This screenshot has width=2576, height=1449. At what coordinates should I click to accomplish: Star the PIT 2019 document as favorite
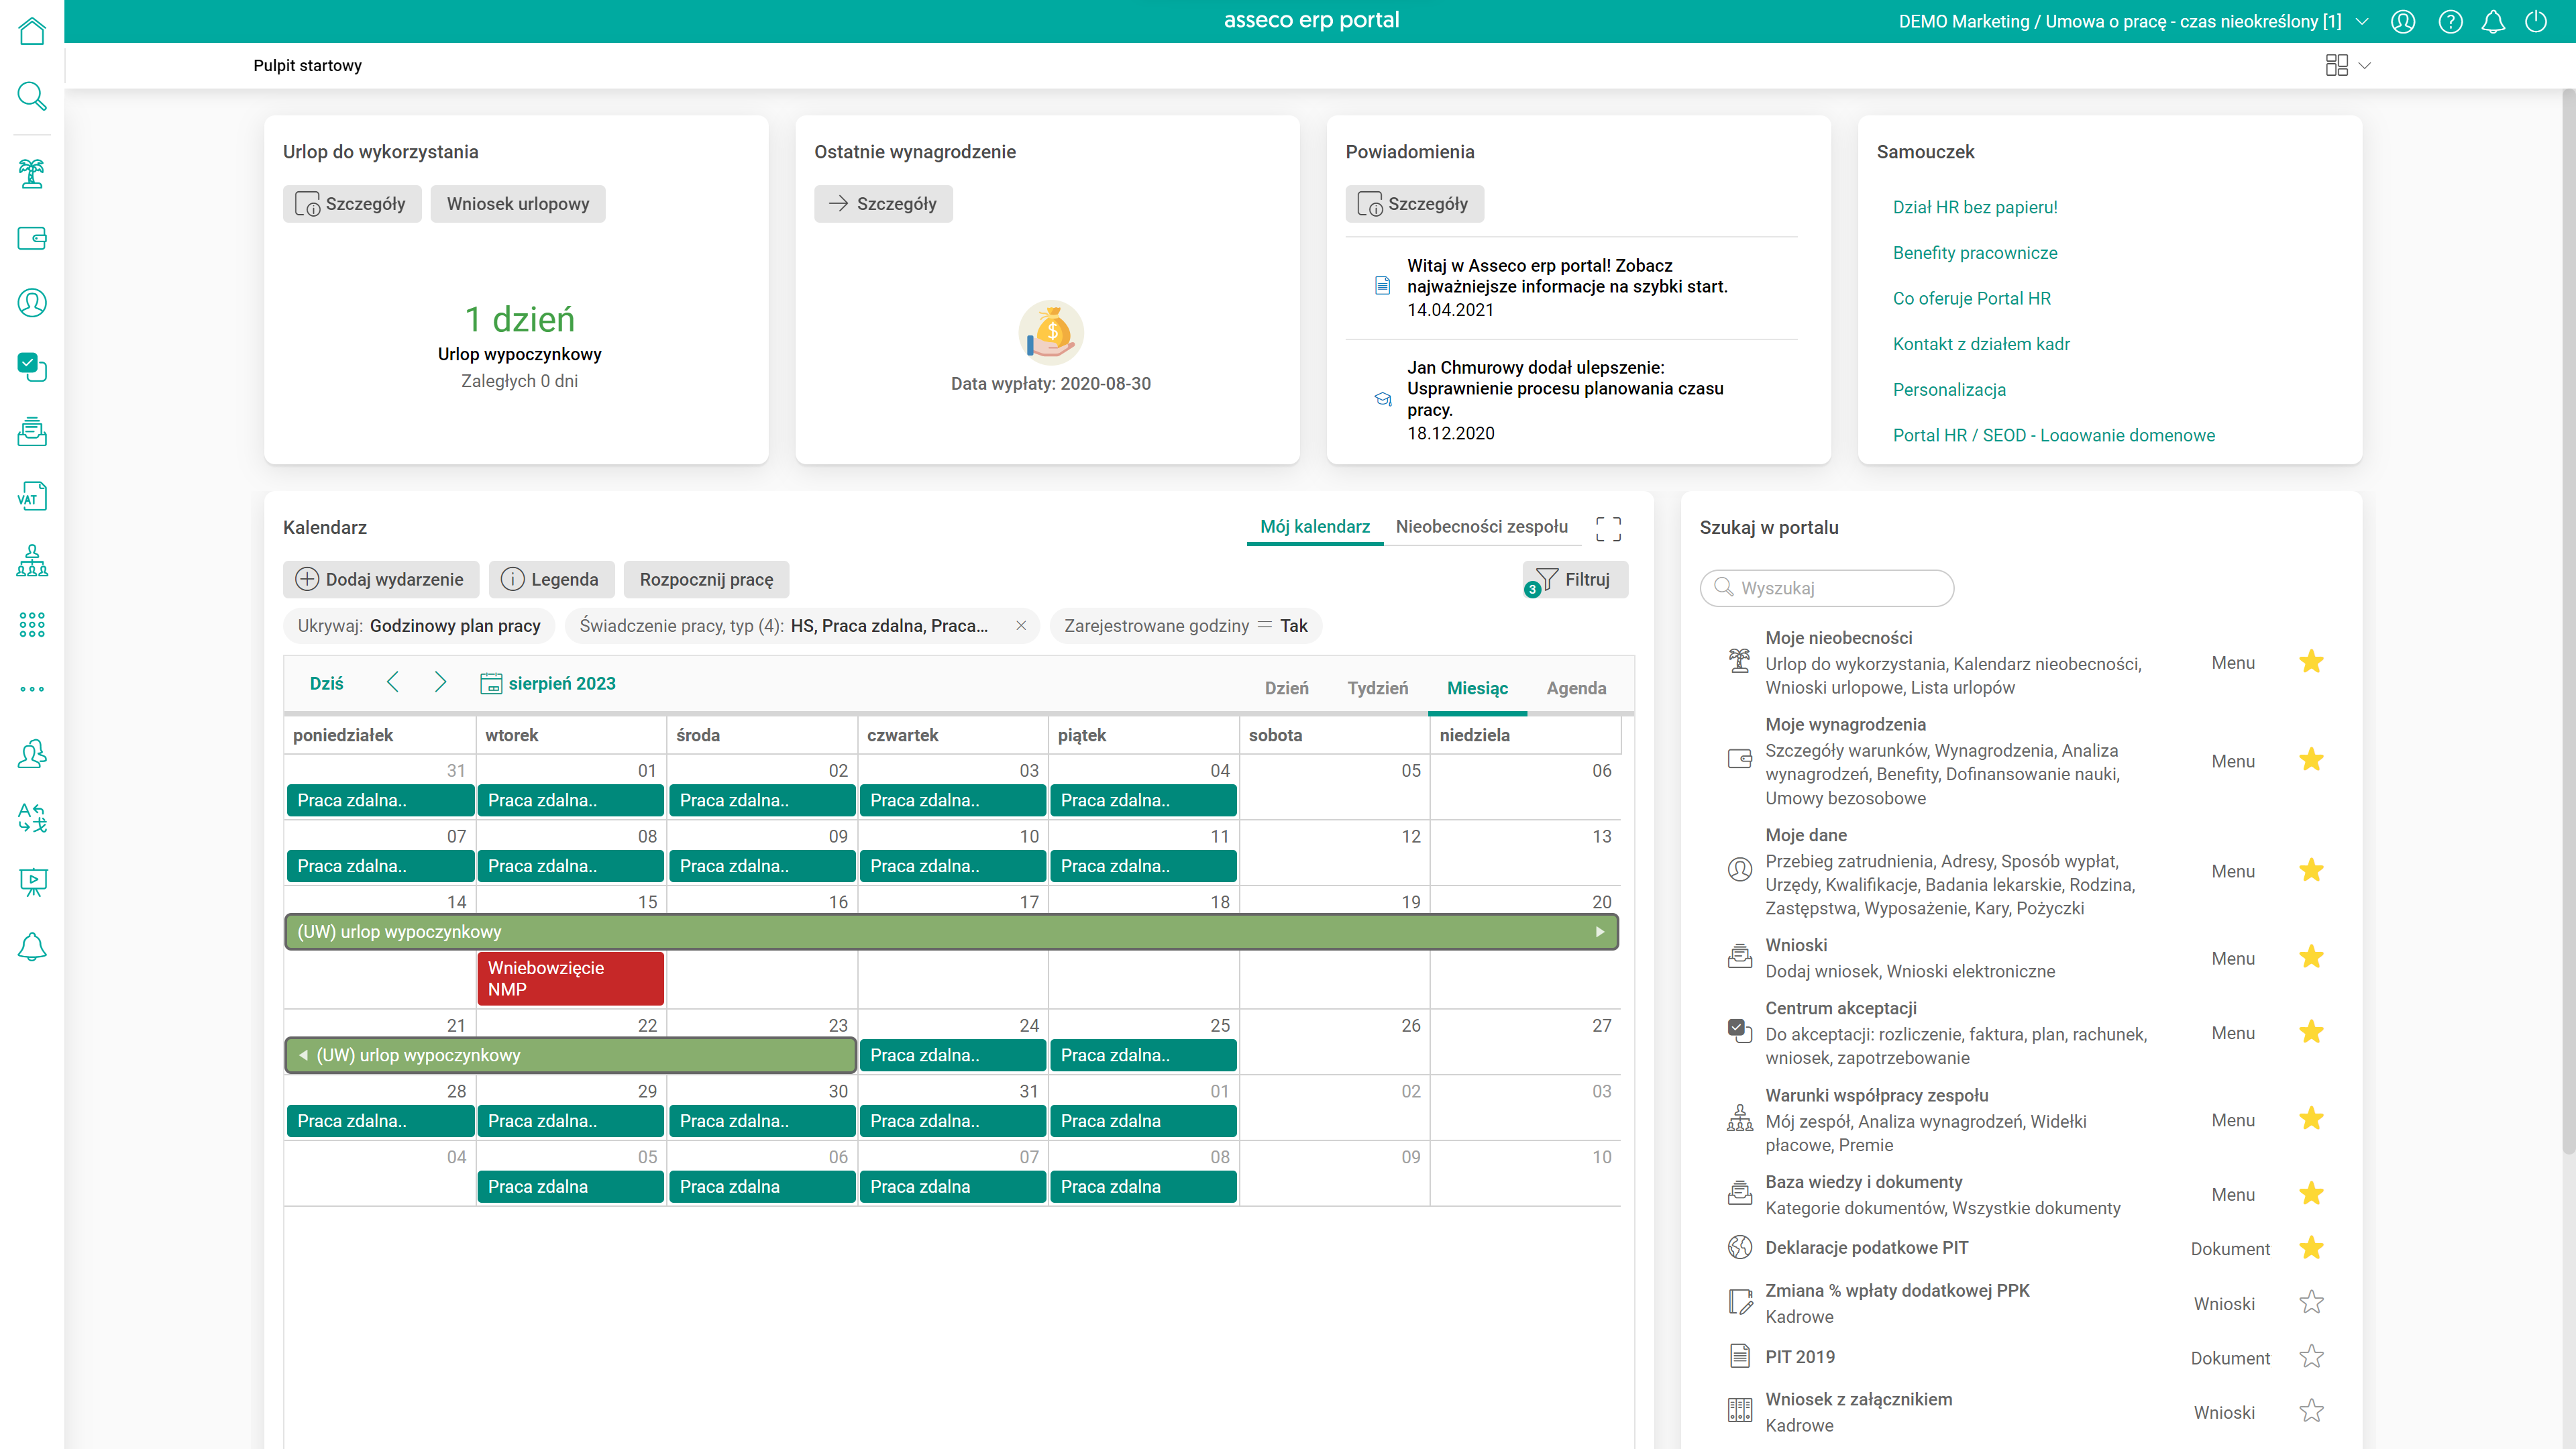coord(2311,1357)
